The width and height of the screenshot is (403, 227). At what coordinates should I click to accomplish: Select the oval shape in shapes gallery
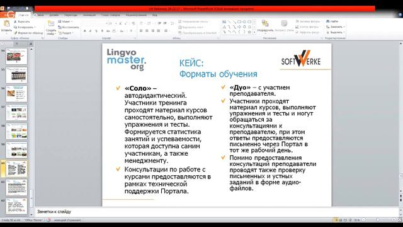click(244, 22)
